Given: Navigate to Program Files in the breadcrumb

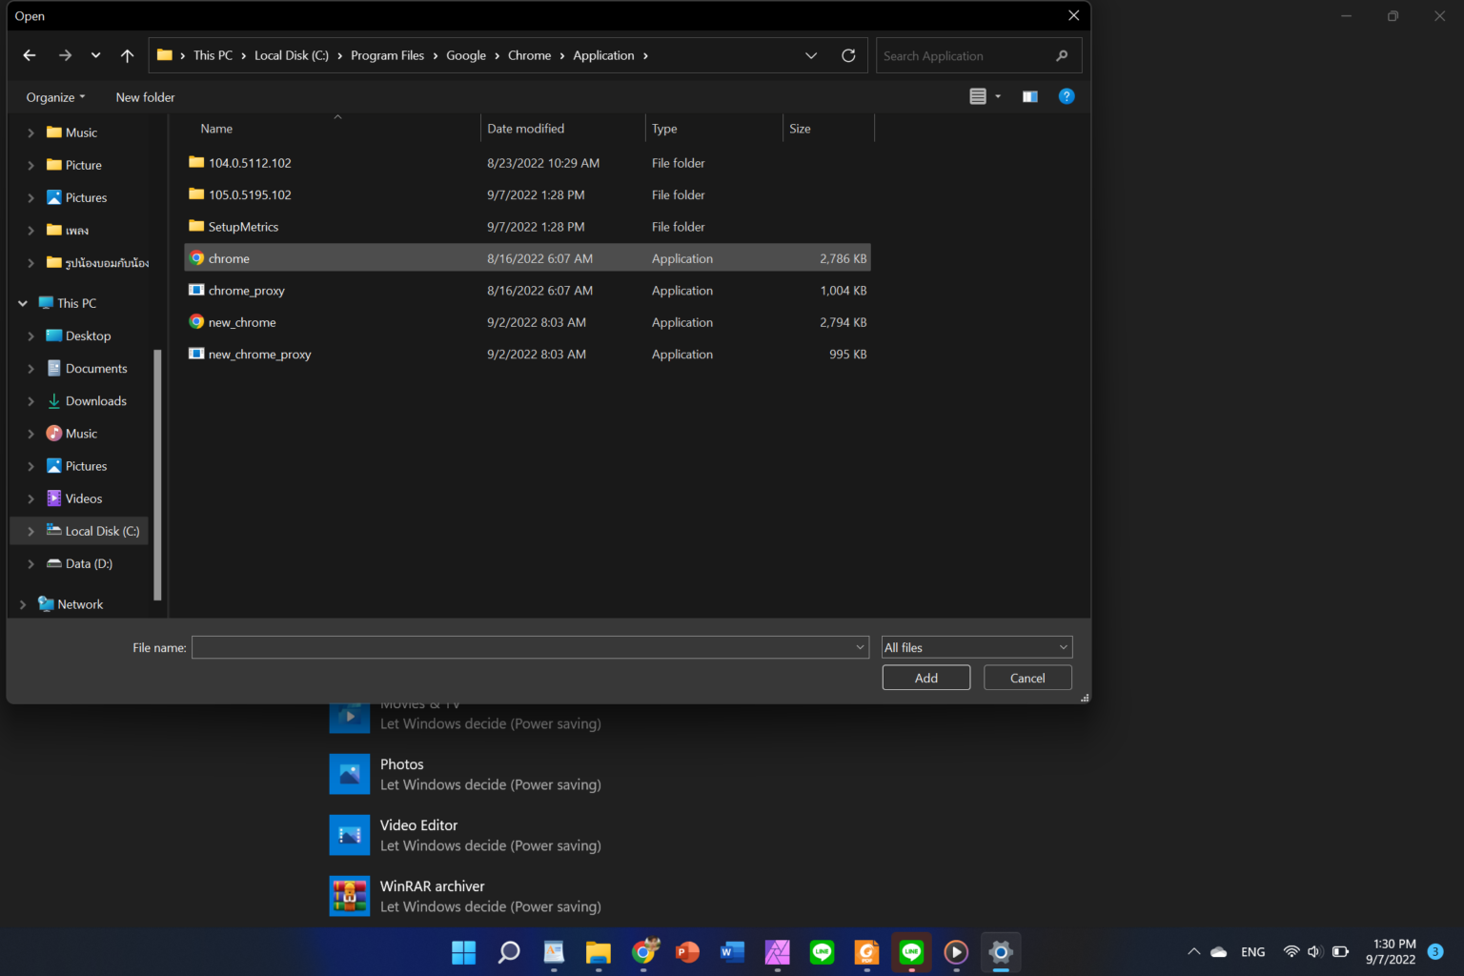Looking at the screenshot, I should [x=387, y=55].
